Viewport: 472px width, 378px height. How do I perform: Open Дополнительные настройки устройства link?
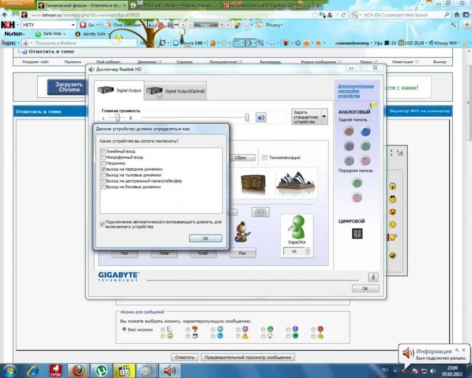[356, 91]
